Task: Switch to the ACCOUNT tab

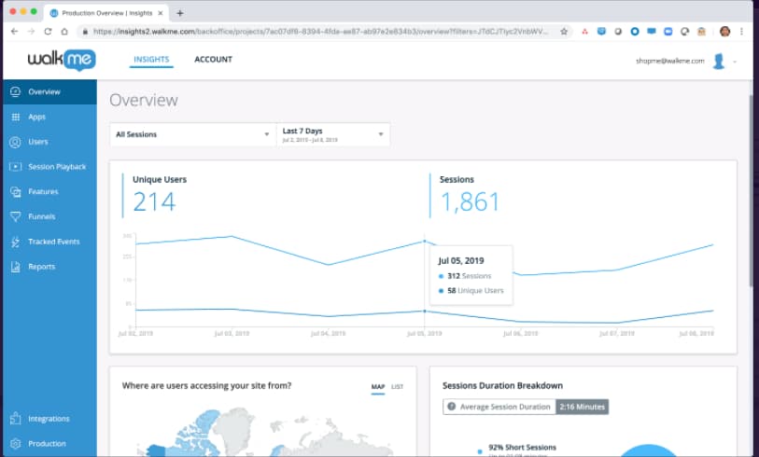Action: 213,60
